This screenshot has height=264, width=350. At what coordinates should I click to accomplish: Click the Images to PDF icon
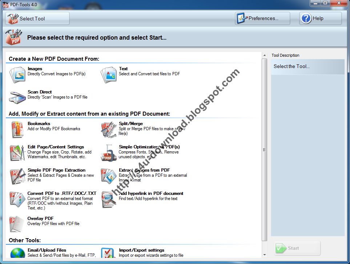click(x=17, y=75)
